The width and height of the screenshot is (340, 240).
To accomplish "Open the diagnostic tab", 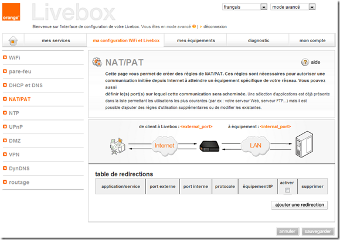I will click(259, 40).
